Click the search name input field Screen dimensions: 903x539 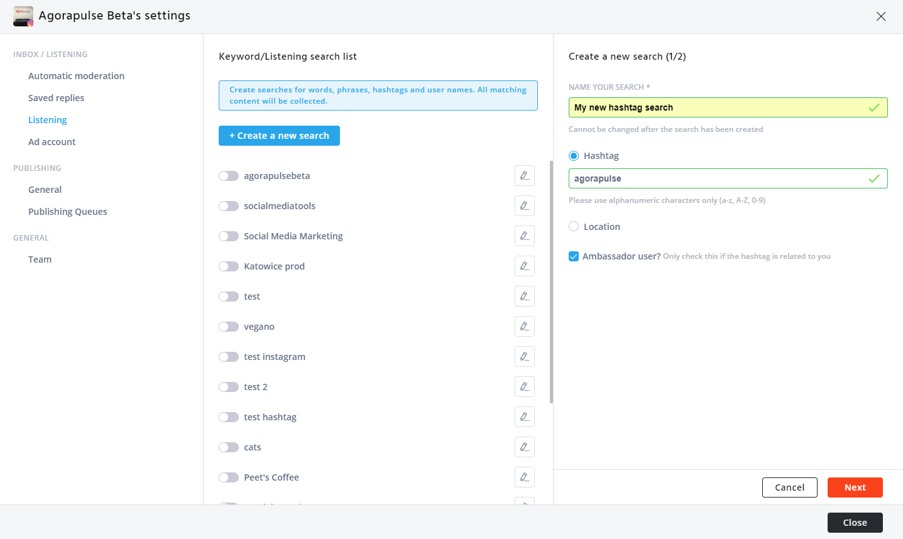(x=728, y=107)
